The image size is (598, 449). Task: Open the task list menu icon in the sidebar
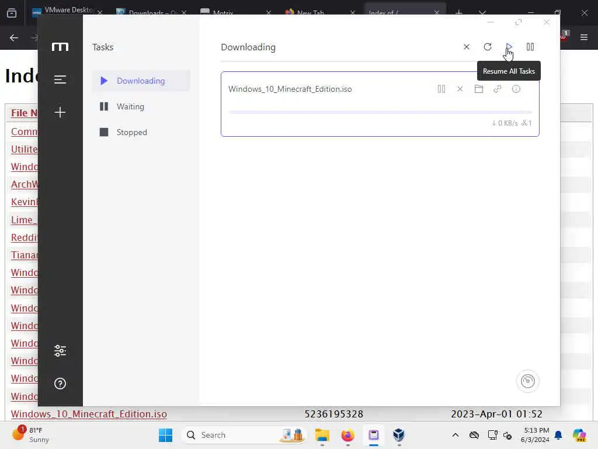tap(60, 80)
